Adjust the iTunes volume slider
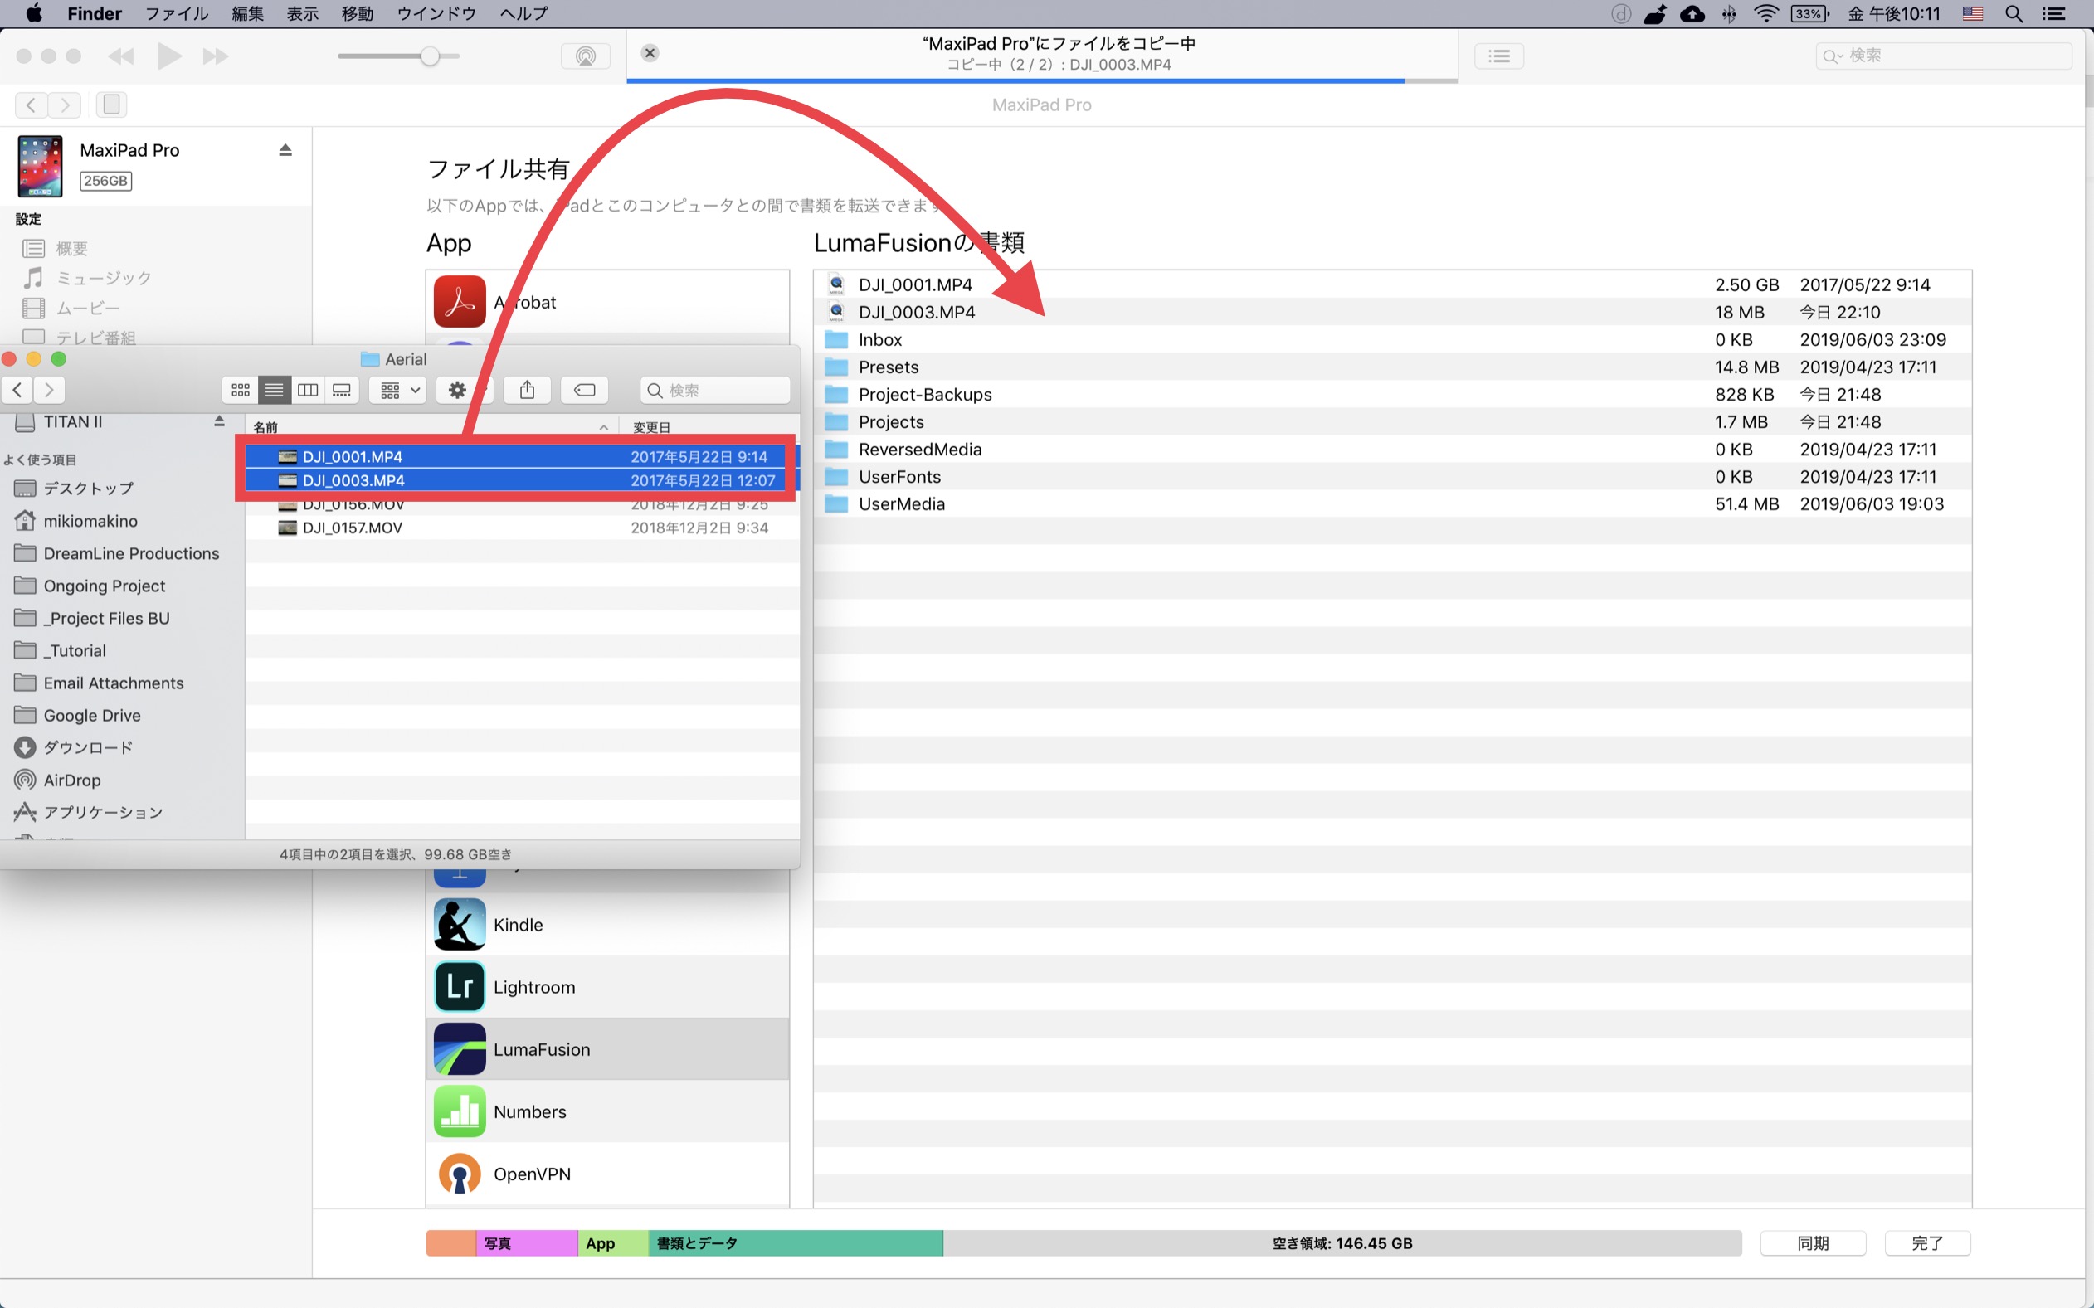The height and width of the screenshot is (1308, 2094). pyautogui.click(x=430, y=56)
